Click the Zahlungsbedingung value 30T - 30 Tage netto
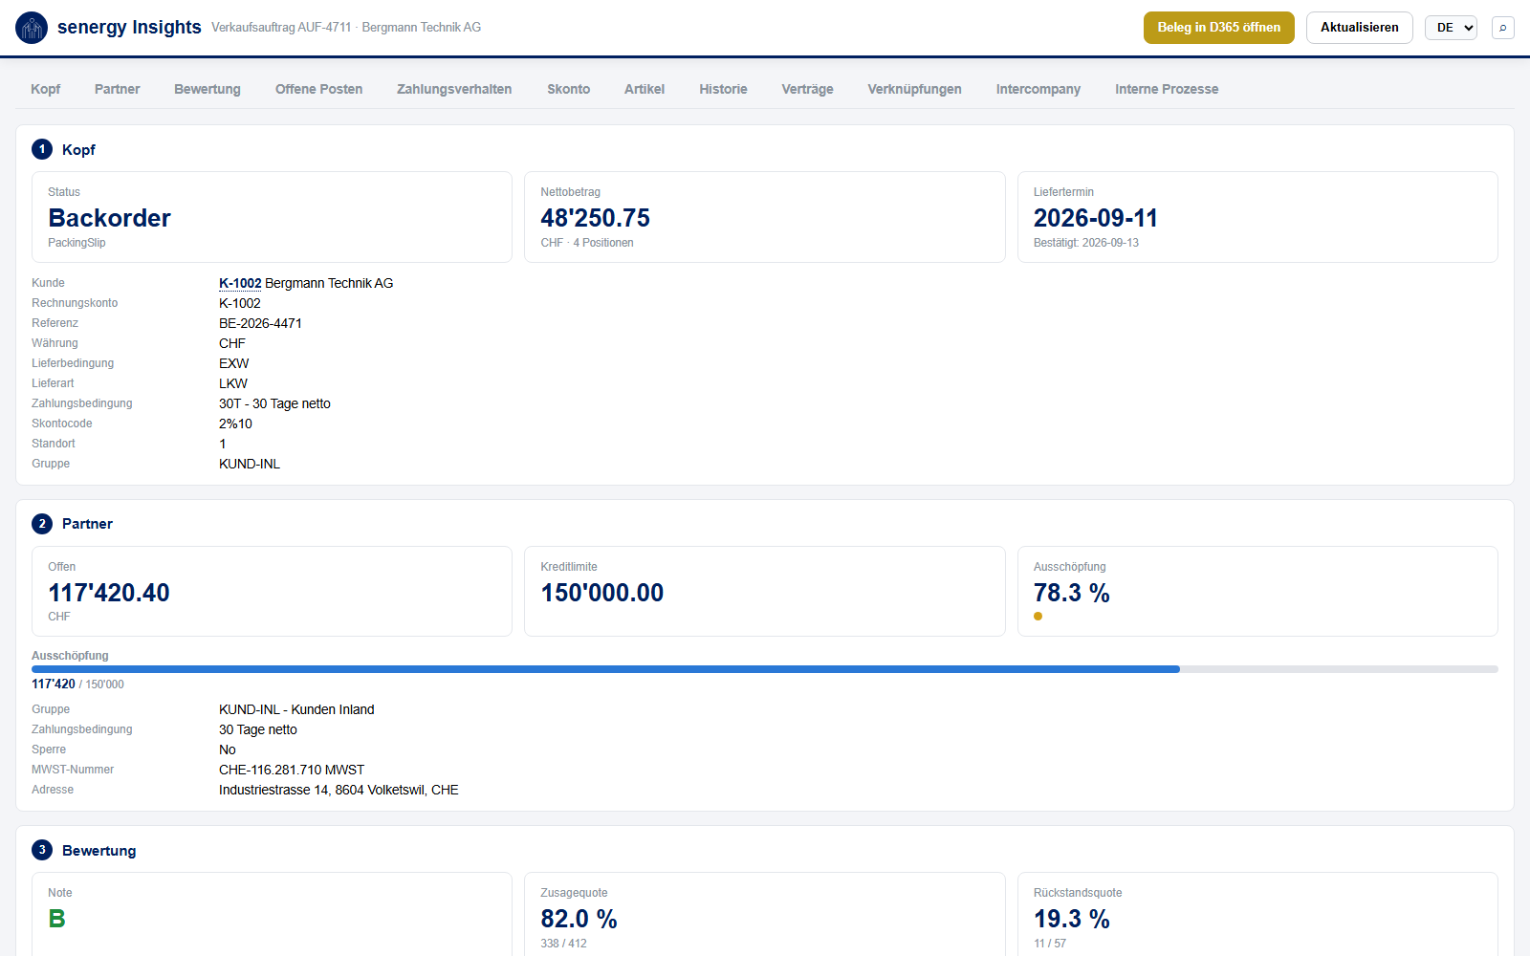This screenshot has width=1530, height=956. [x=274, y=403]
